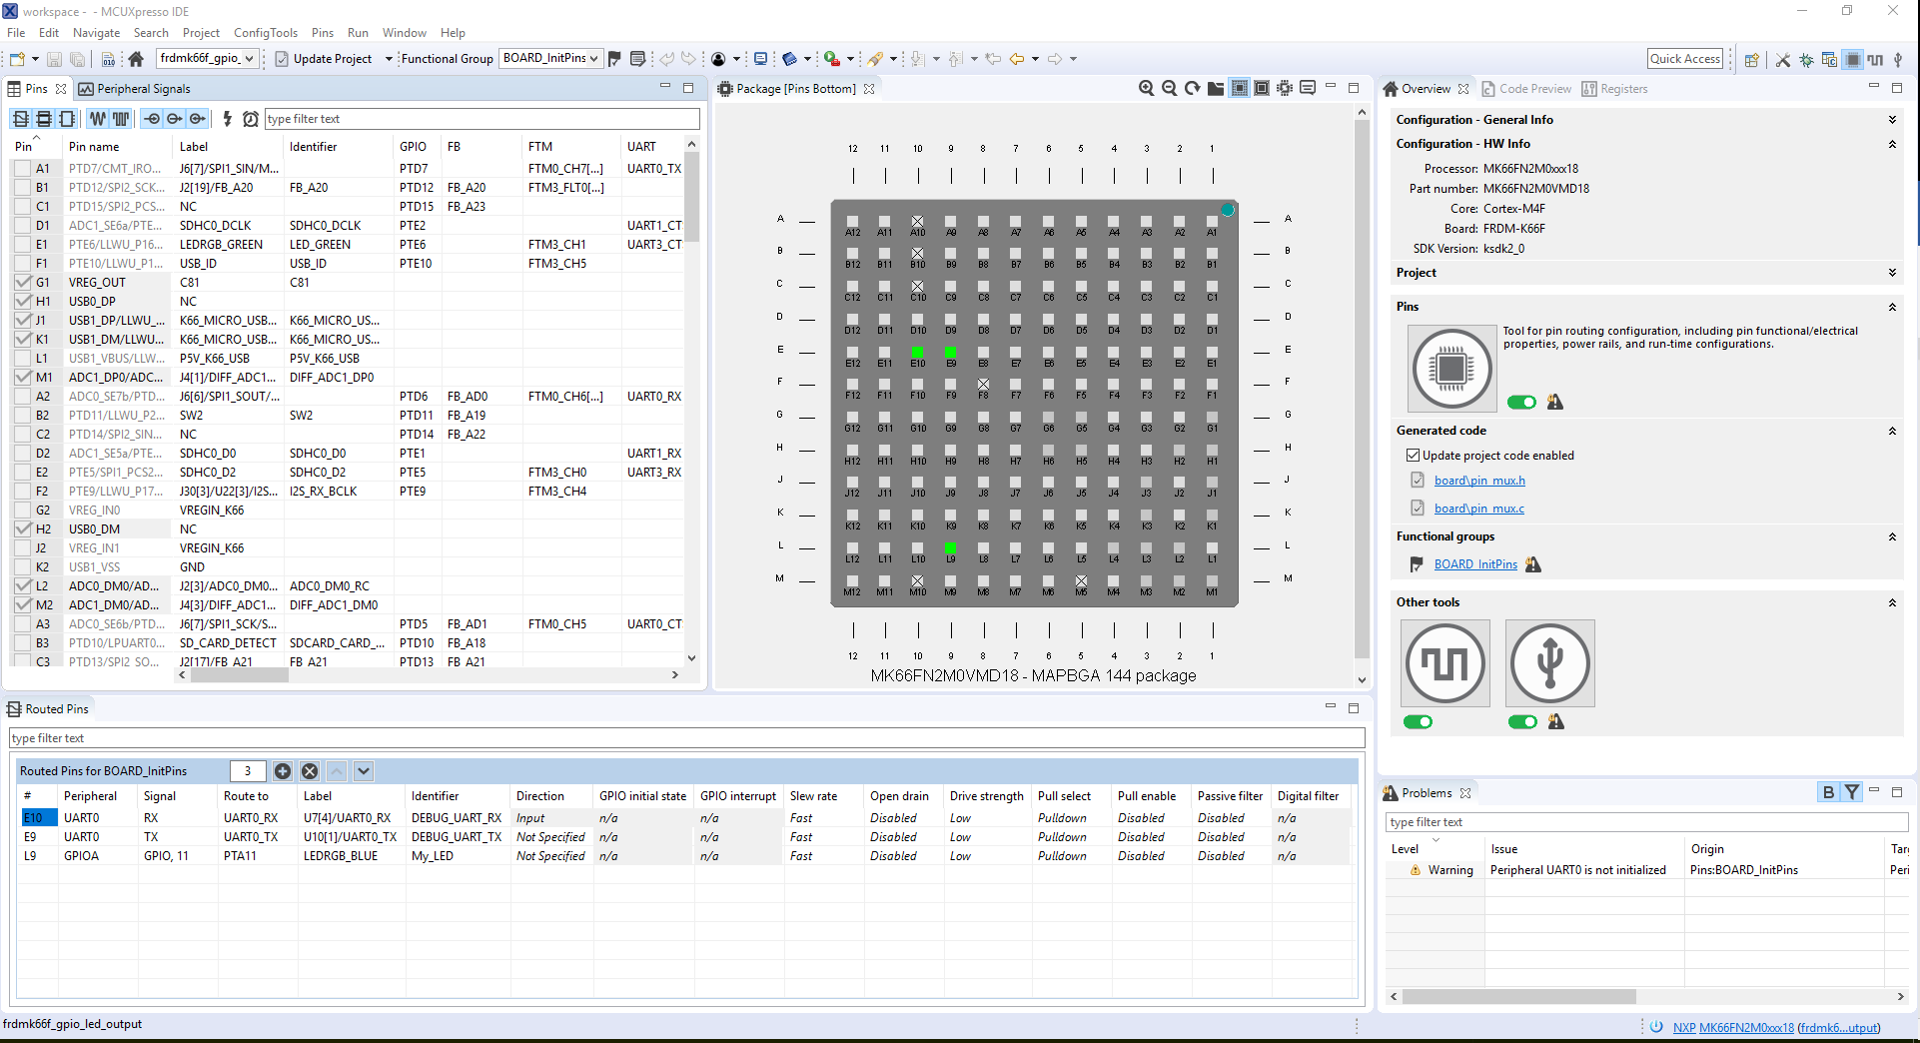1920x1043 pixels.
Task: Click the add routed pin plus button
Action: click(283, 771)
